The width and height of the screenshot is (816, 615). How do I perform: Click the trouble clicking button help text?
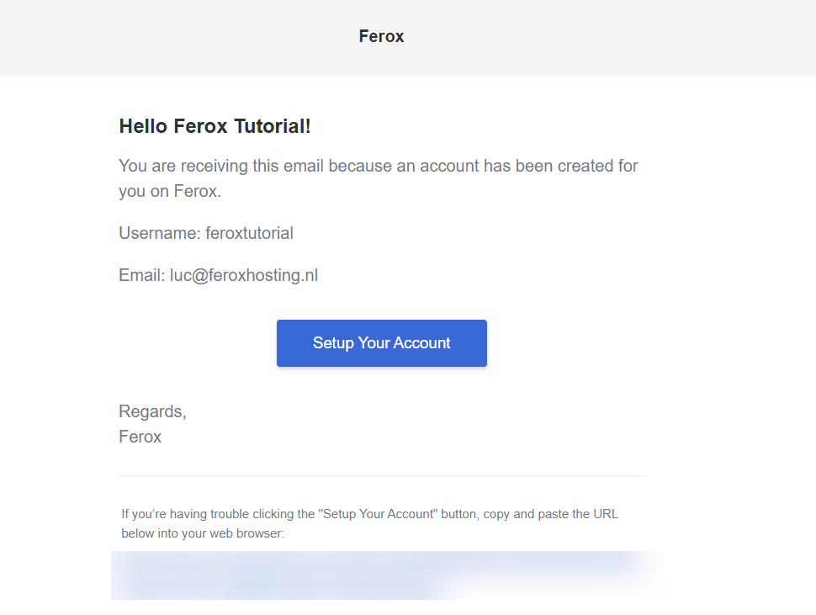[x=369, y=523]
